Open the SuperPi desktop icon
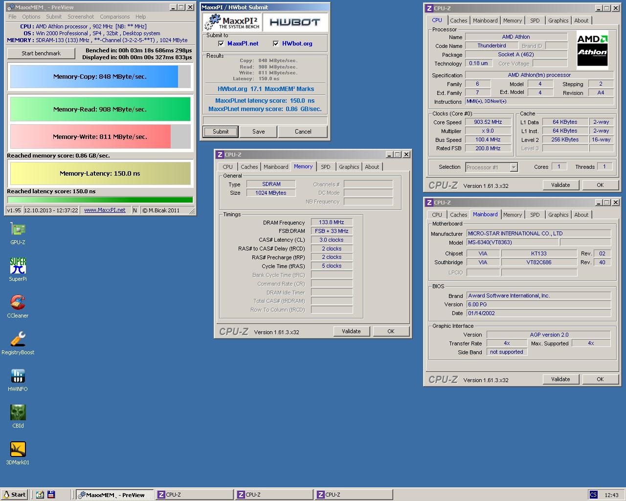626x501 pixels. tap(18, 266)
